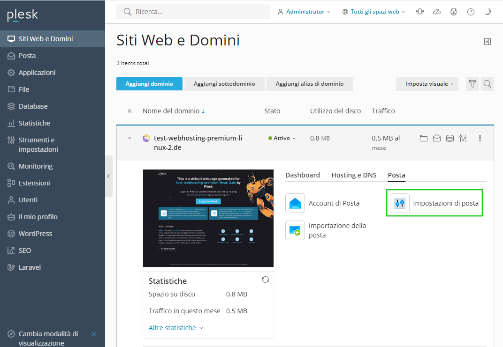Viewport: 503px width, 347px height.
Task: Open Tutti gli spazi web dropdown
Action: point(373,12)
